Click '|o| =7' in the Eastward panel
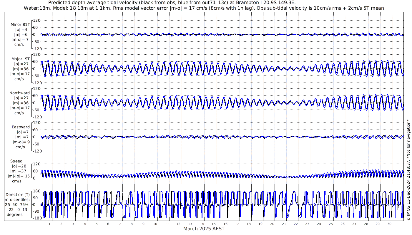412x235 pixels. pyautogui.click(x=23, y=132)
